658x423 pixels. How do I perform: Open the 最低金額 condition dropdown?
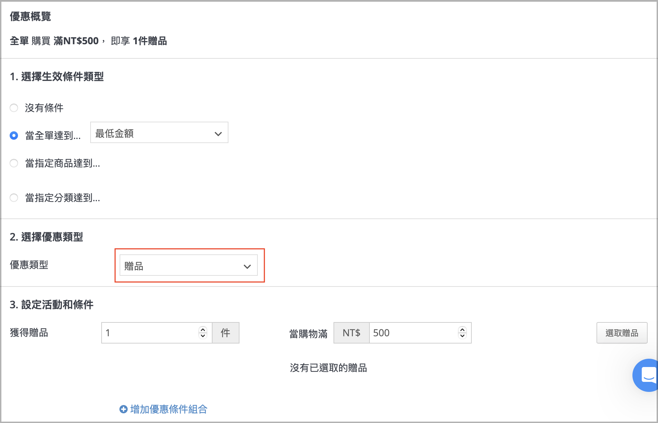pyautogui.click(x=159, y=132)
